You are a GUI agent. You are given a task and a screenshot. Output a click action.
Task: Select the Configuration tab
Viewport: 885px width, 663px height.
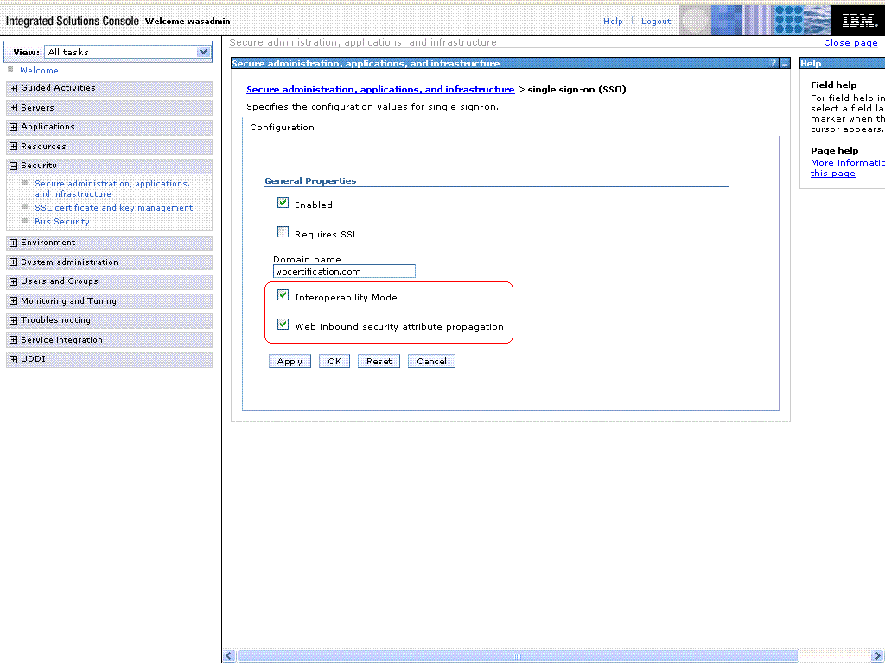283,127
